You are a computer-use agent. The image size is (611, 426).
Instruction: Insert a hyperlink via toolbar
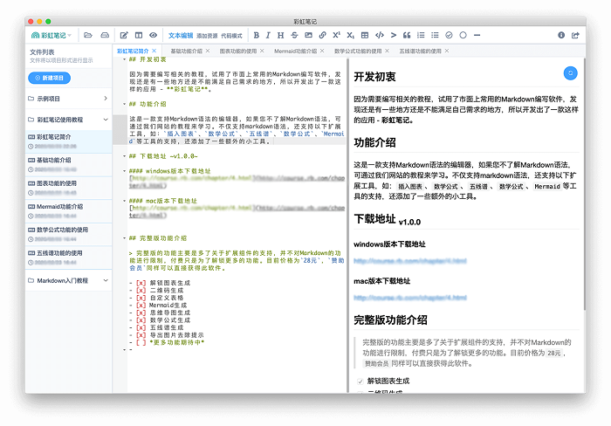click(323, 35)
